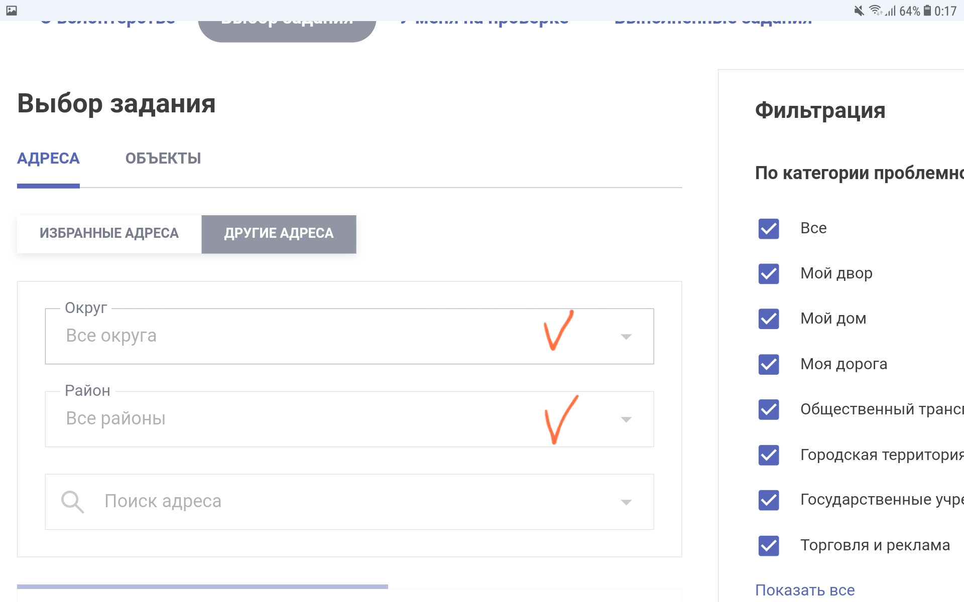Click the ДРУГИЕ АДРЕСА button
This screenshot has width=964, height=602.
(279, 234)
